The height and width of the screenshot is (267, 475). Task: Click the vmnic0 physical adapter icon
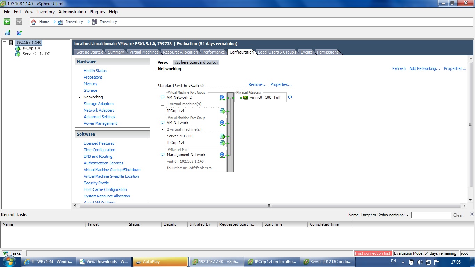pos(245,98)
